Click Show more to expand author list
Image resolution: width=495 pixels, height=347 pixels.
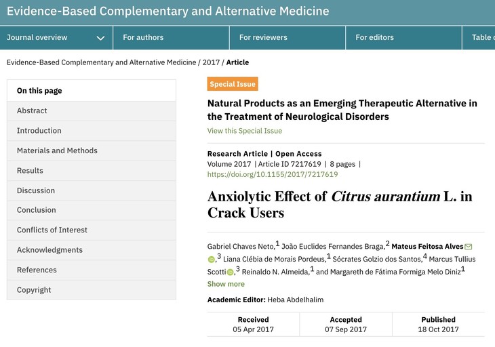pos(226,284)
